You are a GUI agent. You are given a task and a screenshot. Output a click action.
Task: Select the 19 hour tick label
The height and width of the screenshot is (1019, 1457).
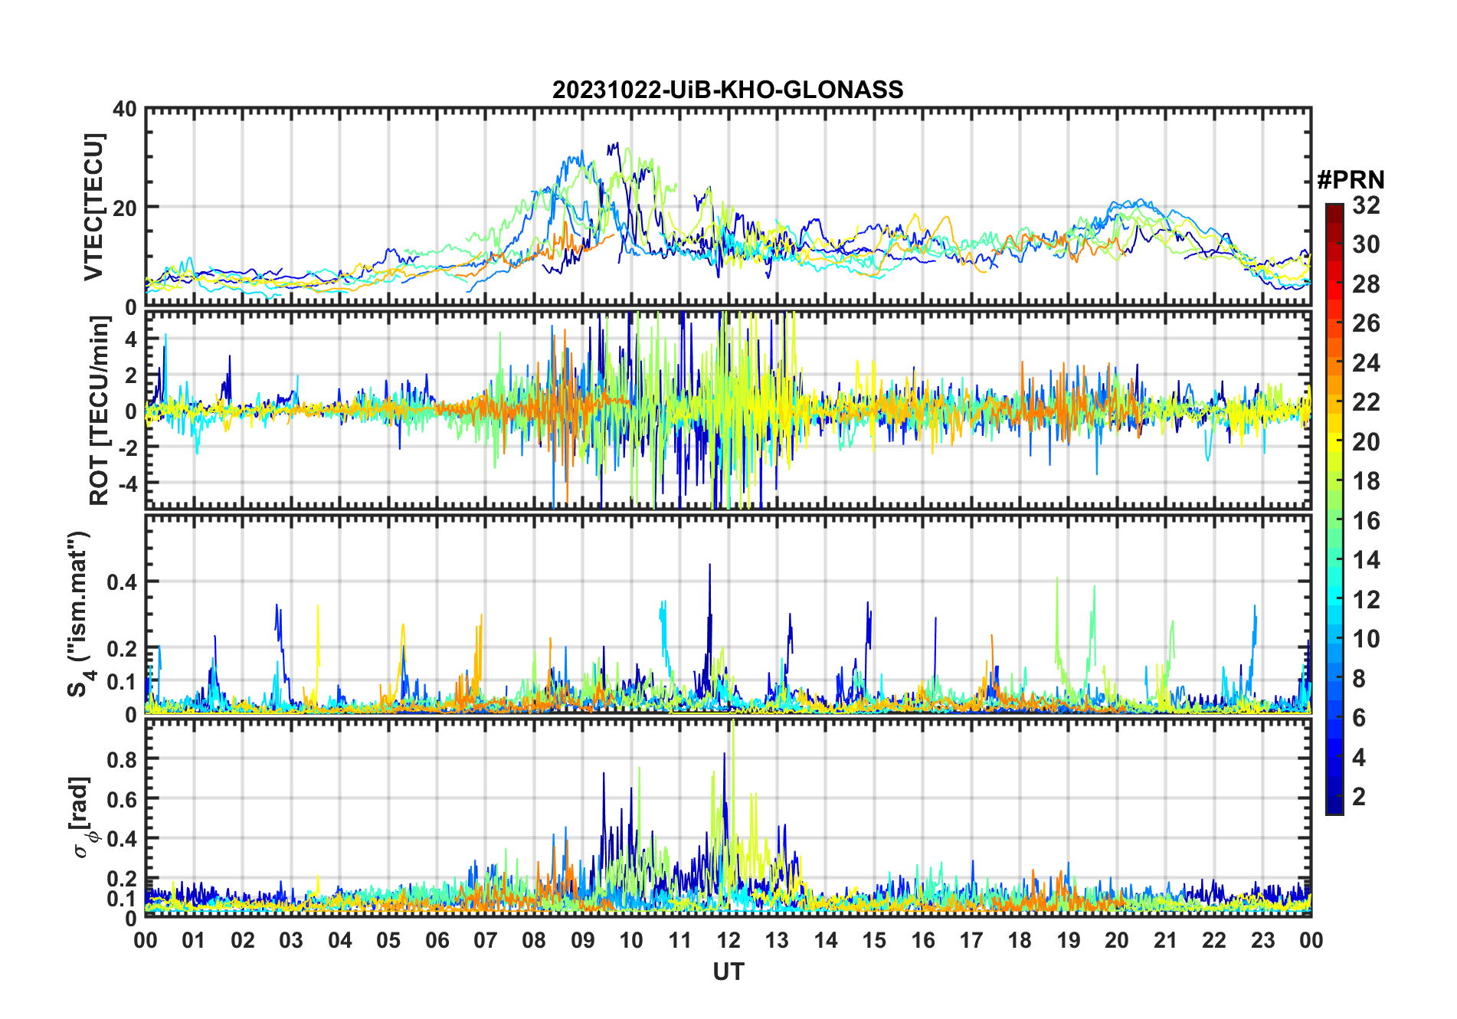[1069, 940]
